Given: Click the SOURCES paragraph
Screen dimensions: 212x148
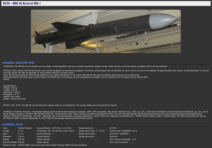Looking at the screenshot, I should pyautogui.click(x=106, y=115).
